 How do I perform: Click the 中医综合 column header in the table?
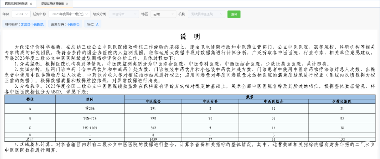(152, 102)
